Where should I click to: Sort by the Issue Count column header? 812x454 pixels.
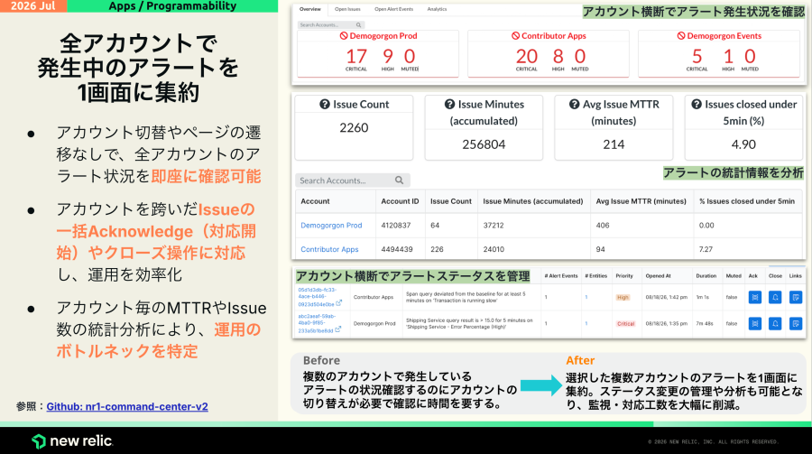[451, 201]
